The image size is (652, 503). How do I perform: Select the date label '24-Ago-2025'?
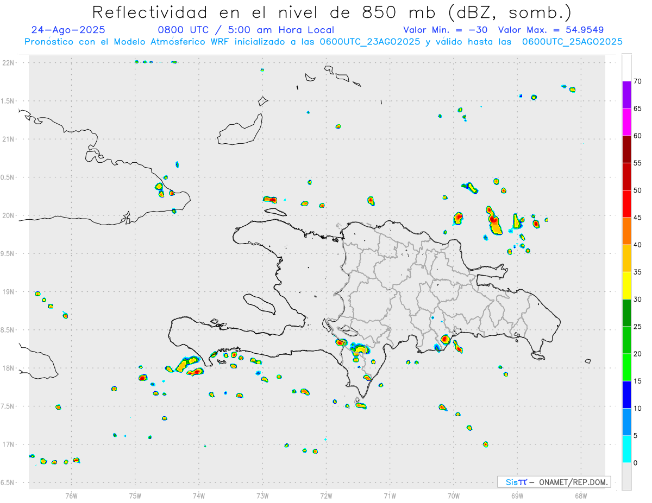[x=68, y=30]
